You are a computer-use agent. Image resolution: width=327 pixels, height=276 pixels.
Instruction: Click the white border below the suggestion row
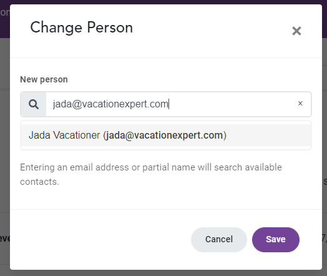(x=166, y=148)
